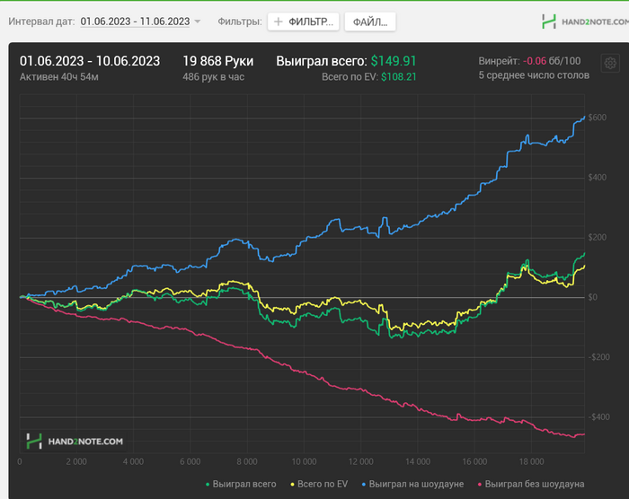Select date range 01.06.2023 - 11.06.2023 field

click(x=135, y=22)
